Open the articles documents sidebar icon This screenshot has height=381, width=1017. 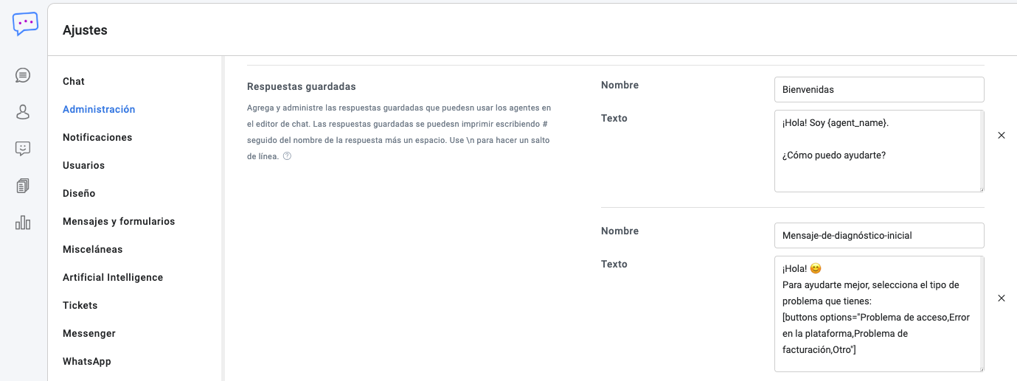(23, 186)
